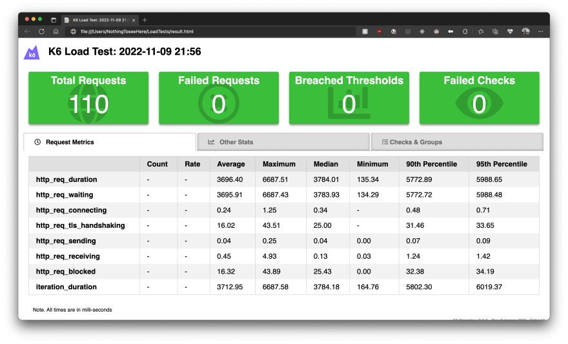The image size is (568, 344).
Task: Click the first gray square extension icon
Action: point(365,32)
